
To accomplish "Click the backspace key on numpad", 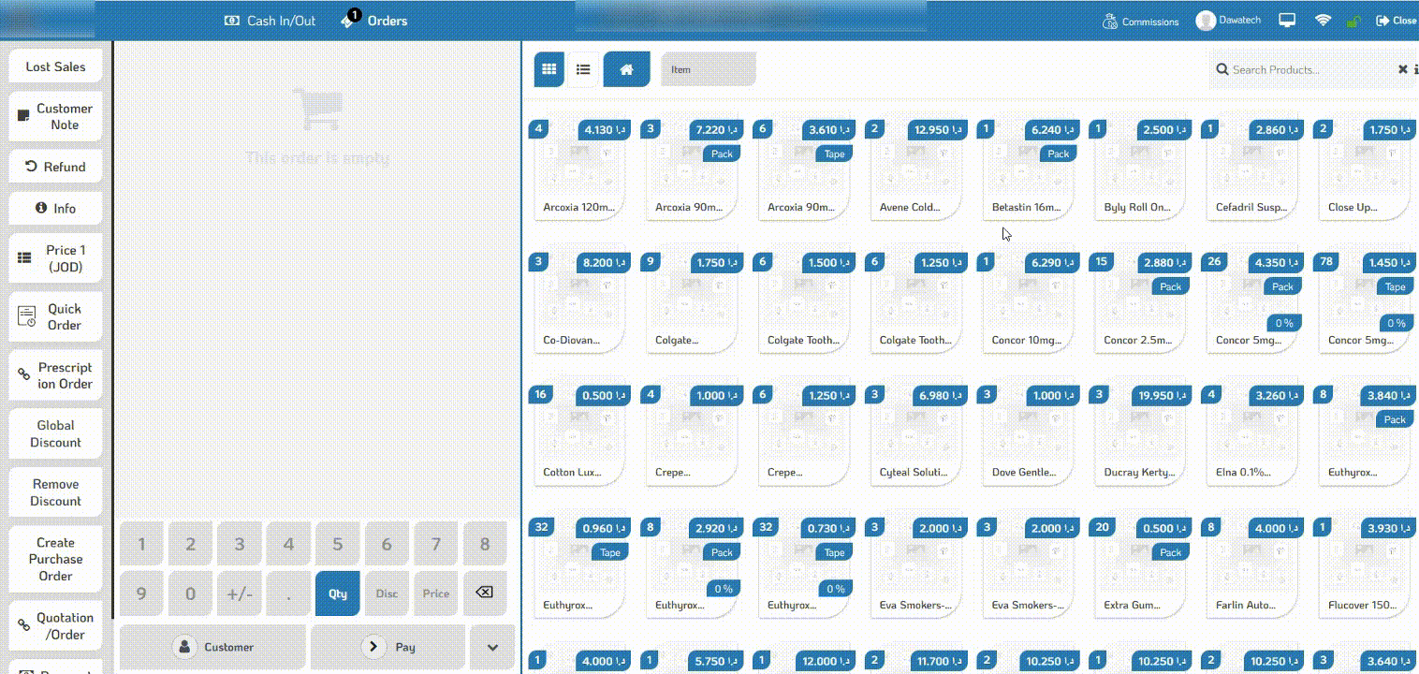I will coord(484,593).
